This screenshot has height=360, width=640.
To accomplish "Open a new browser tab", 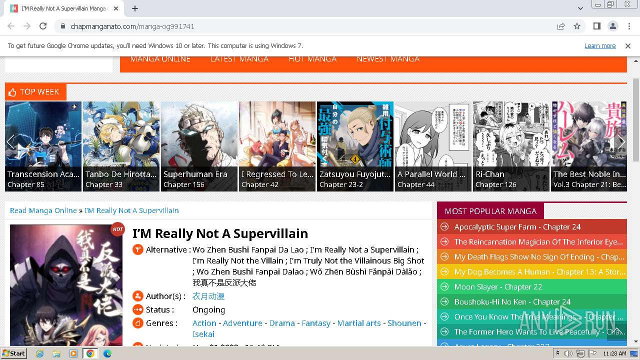I will coord(135,8).
